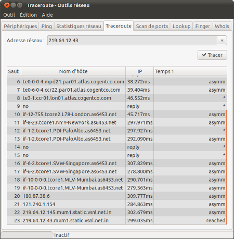This screenshot has width=234, height=239.
Task: Click the 284.863ms value
Action: coord(140,204)
